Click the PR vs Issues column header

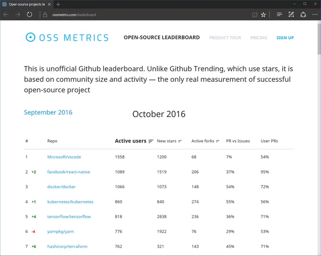point(238,141)
